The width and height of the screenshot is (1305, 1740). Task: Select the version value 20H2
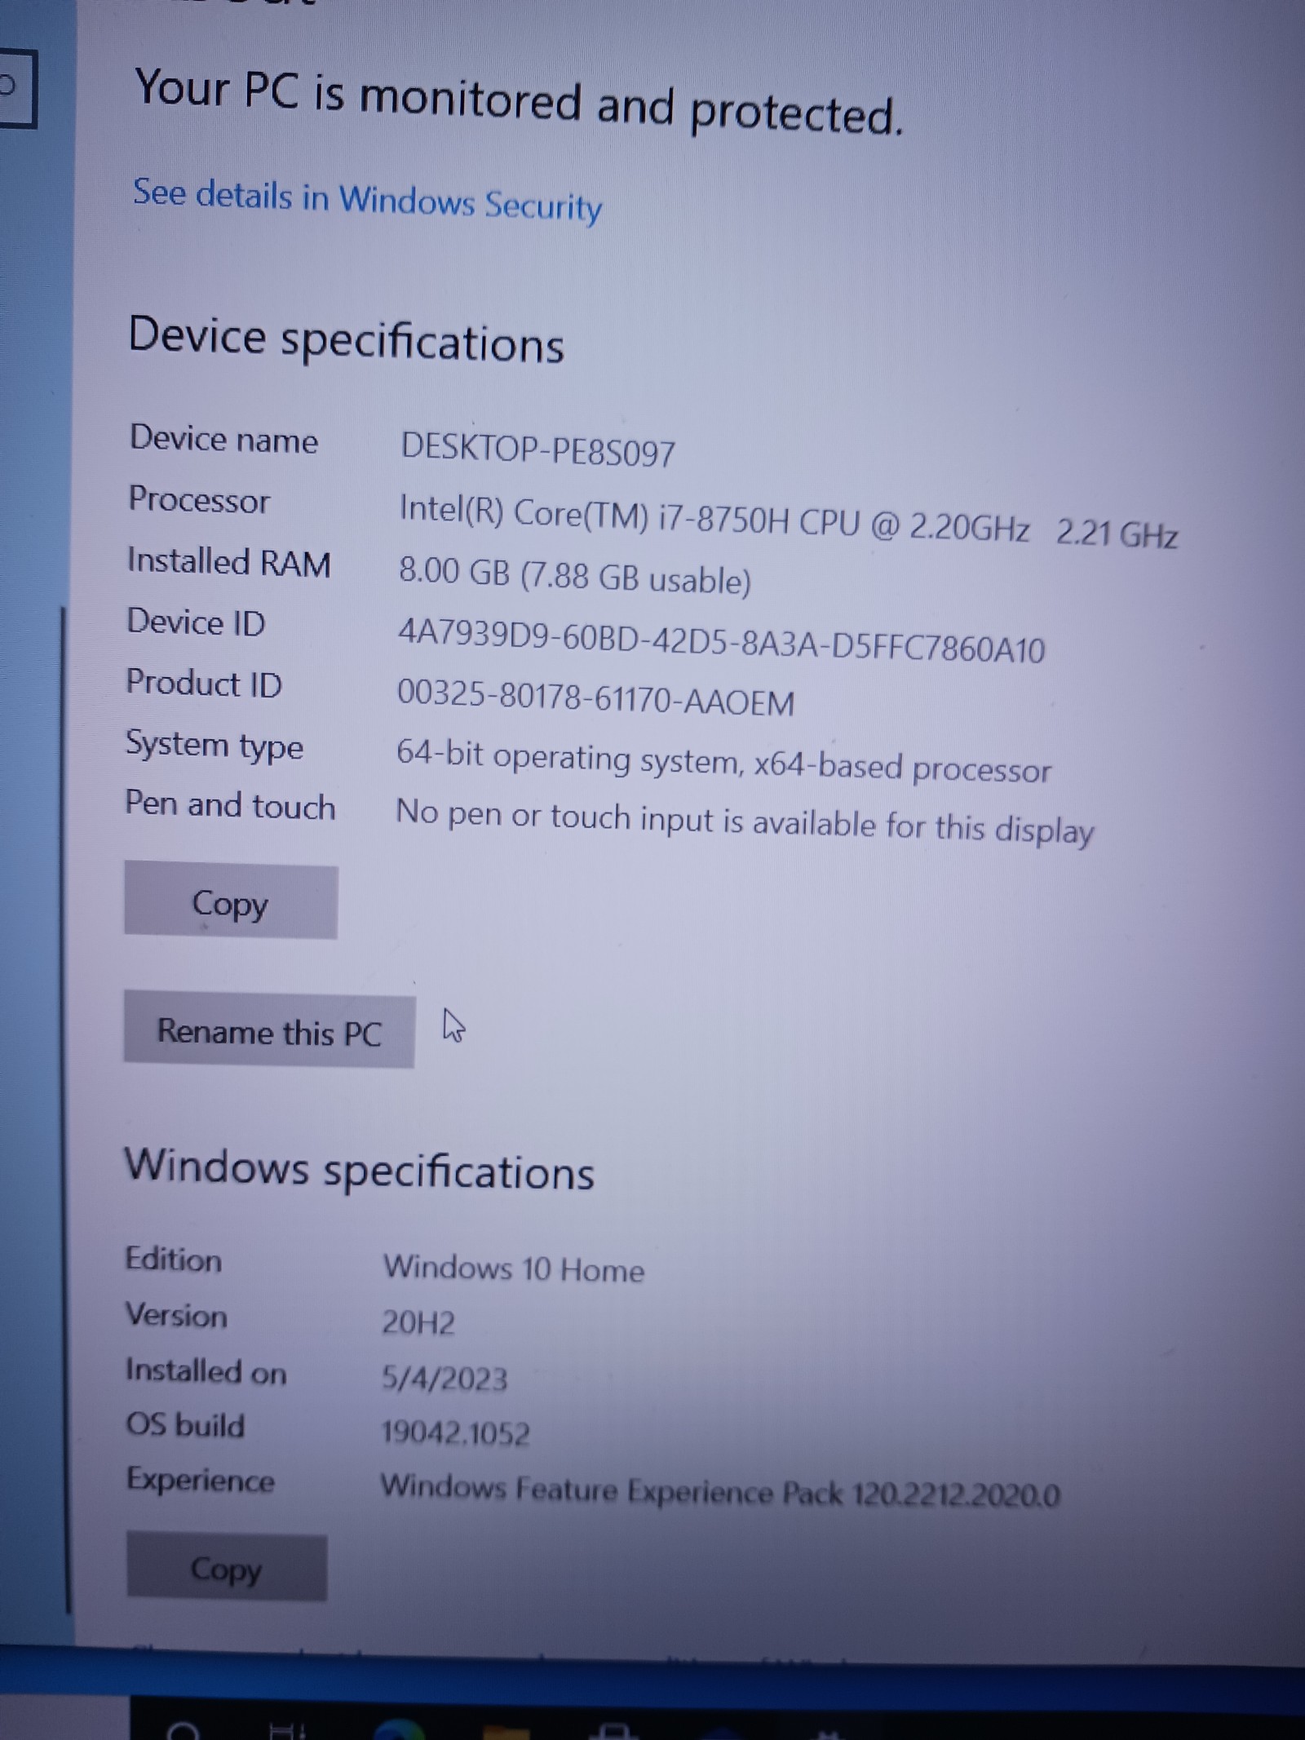pyautogui.click(x=418, y=1323)
